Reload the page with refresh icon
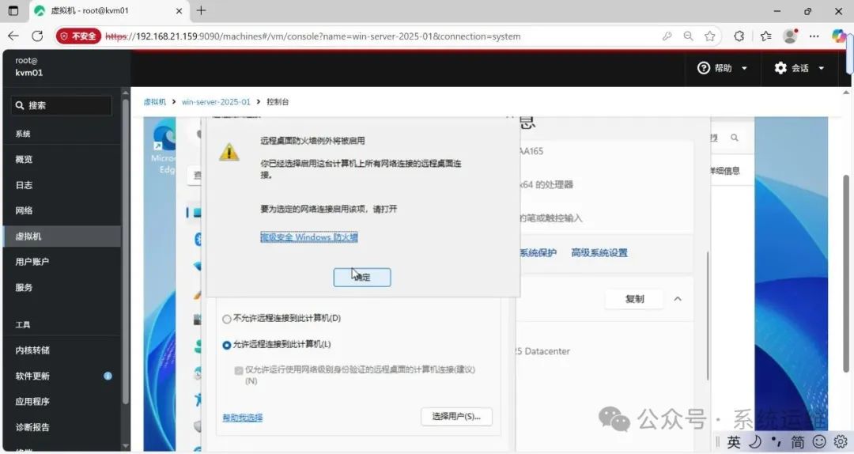 37,36
